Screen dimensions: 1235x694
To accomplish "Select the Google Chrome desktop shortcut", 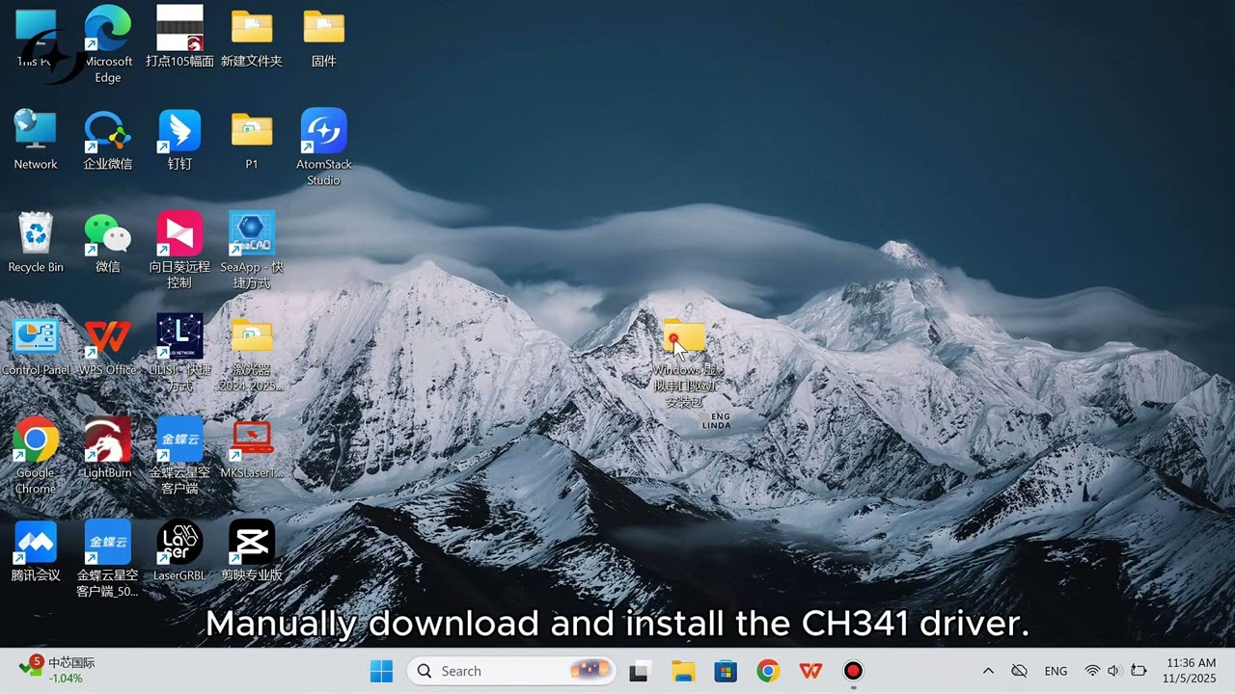I will 36,455.
